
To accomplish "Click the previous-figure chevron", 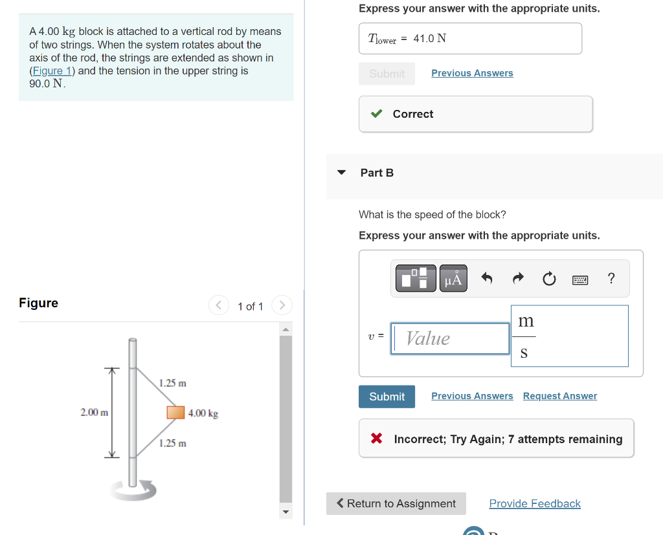I will [218, 305].
